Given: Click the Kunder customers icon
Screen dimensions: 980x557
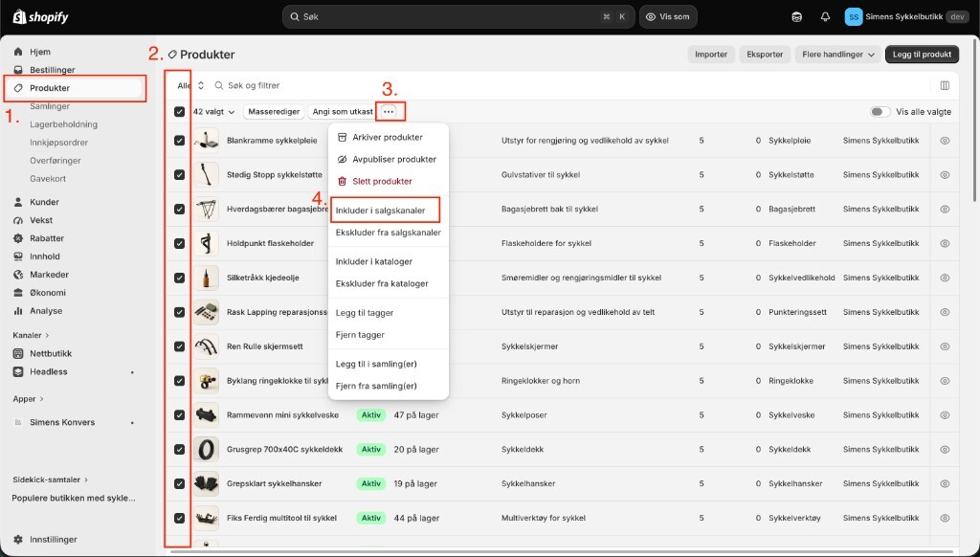Looking at the screenshot, I should [18, 202].
